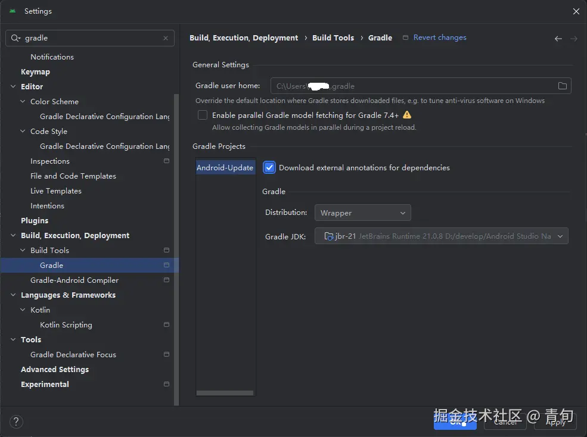Collapse the Tools node
This screenshot has height=437, width=587.
point(13,339)
